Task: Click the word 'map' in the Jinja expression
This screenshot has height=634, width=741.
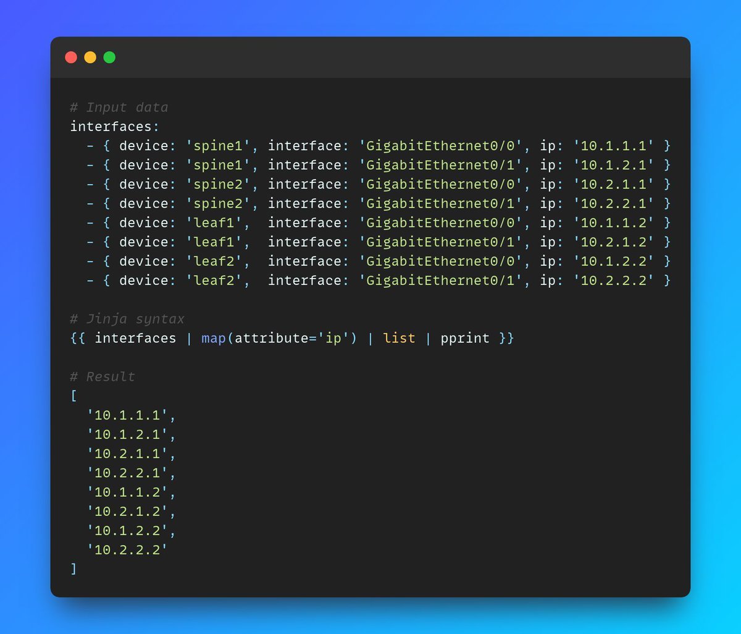Action: coord(214,338)
